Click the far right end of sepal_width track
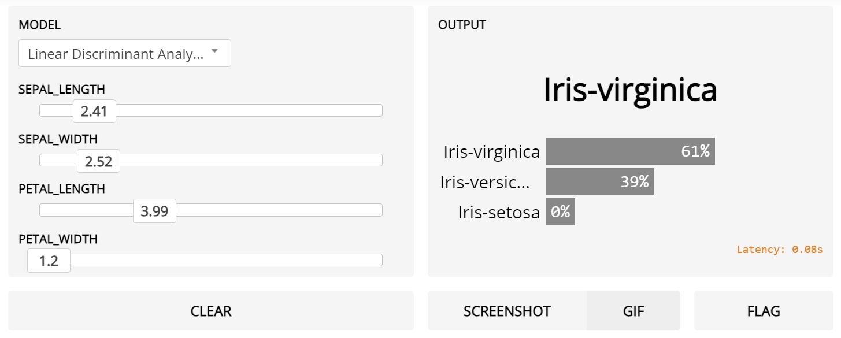The width and height of the screenshot is (841, 338). point(379,160)
